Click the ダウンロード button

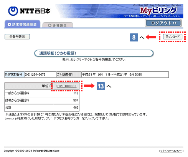point(173,37)
